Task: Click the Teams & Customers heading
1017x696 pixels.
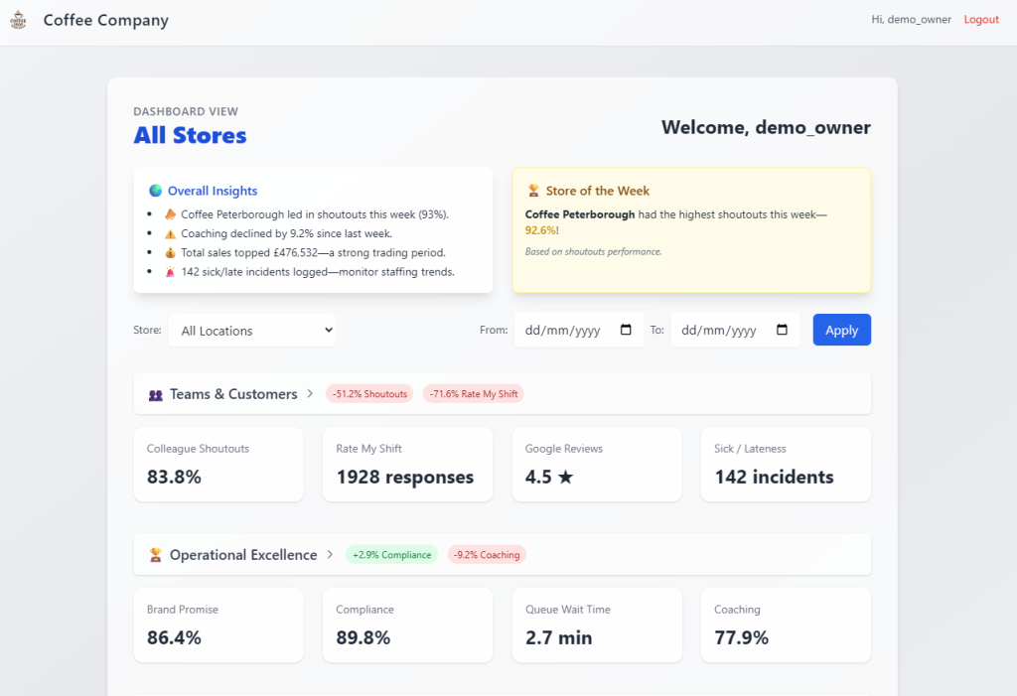Action: pyautogui.click(x=233, y=394)
